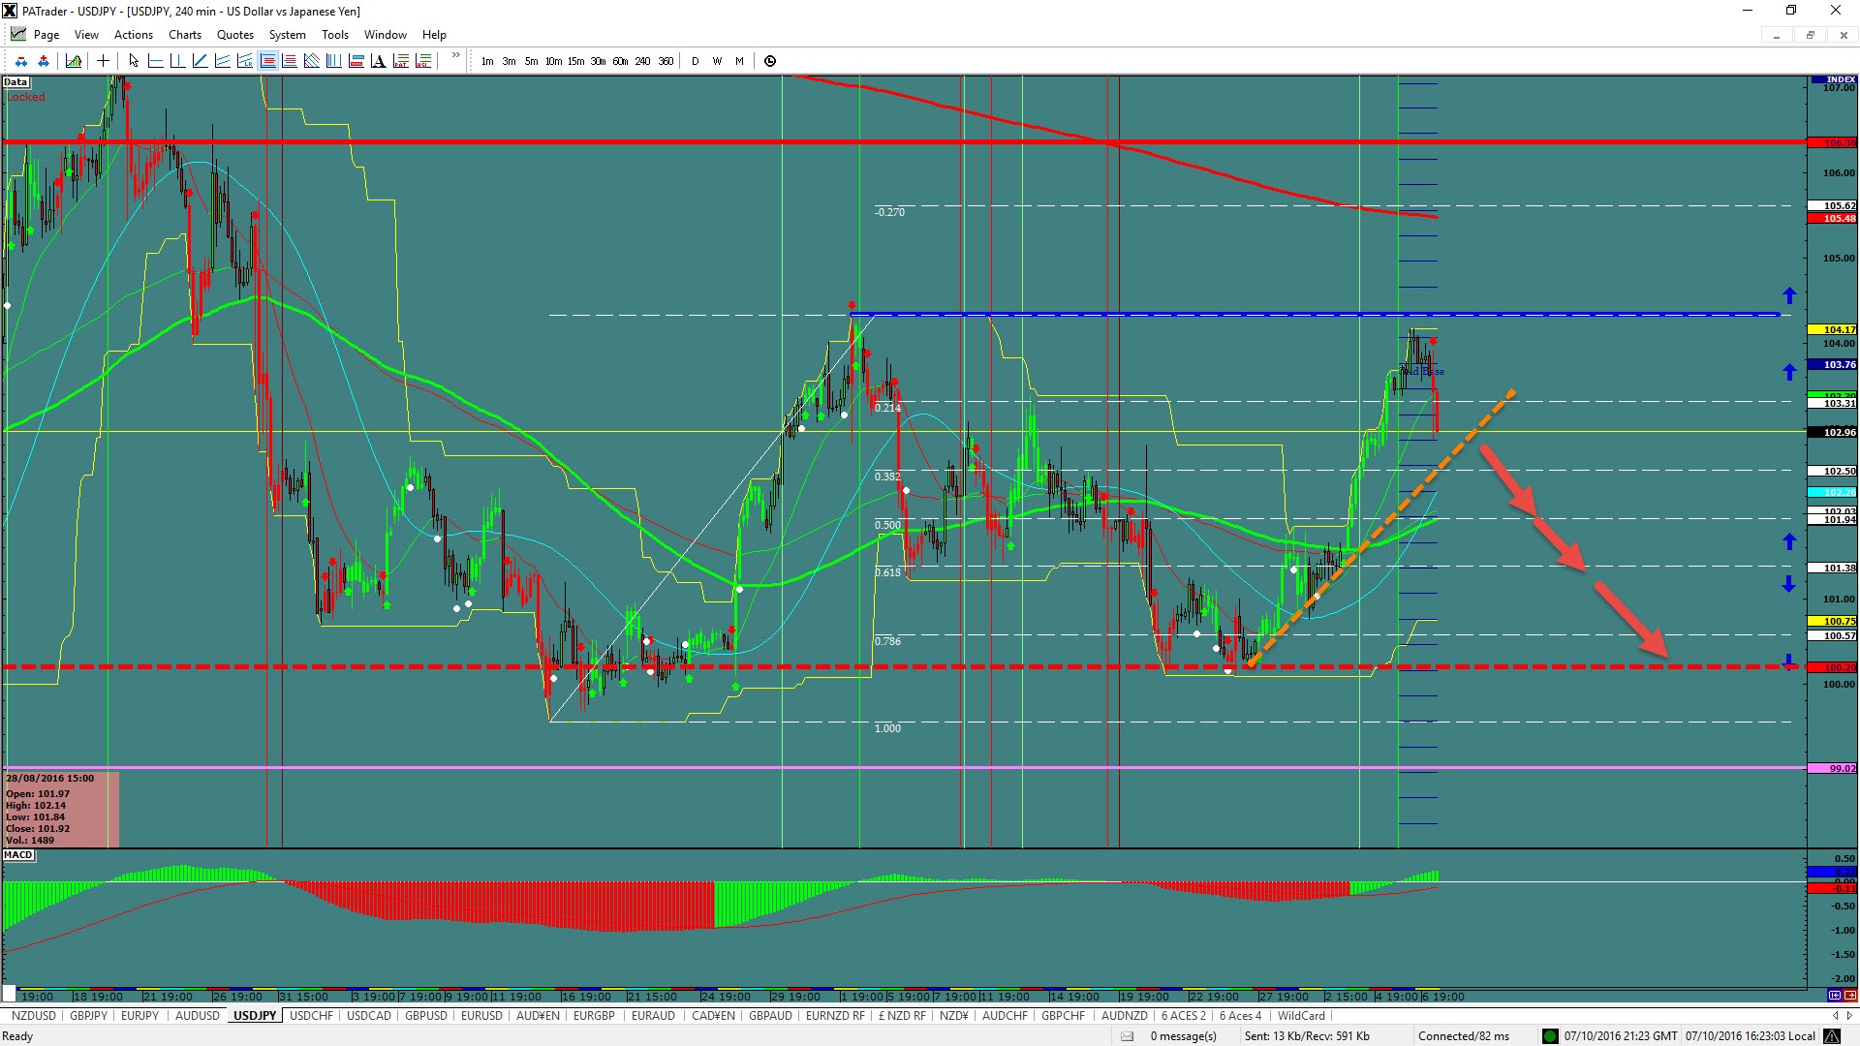Switch chart to Daily timeframe D
This screenshot has width=1860, height=1046.
pos(695,61)
